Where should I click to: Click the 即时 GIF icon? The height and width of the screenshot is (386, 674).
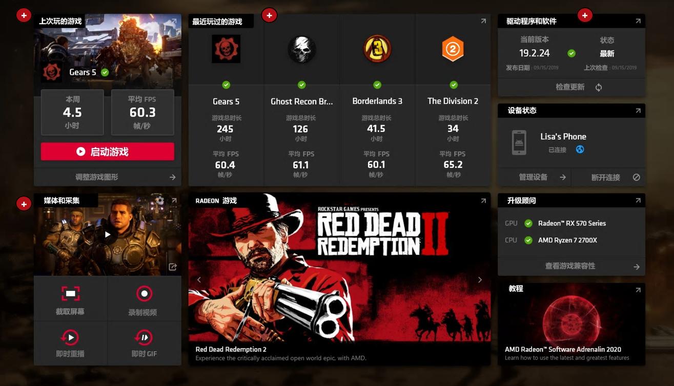144,337
